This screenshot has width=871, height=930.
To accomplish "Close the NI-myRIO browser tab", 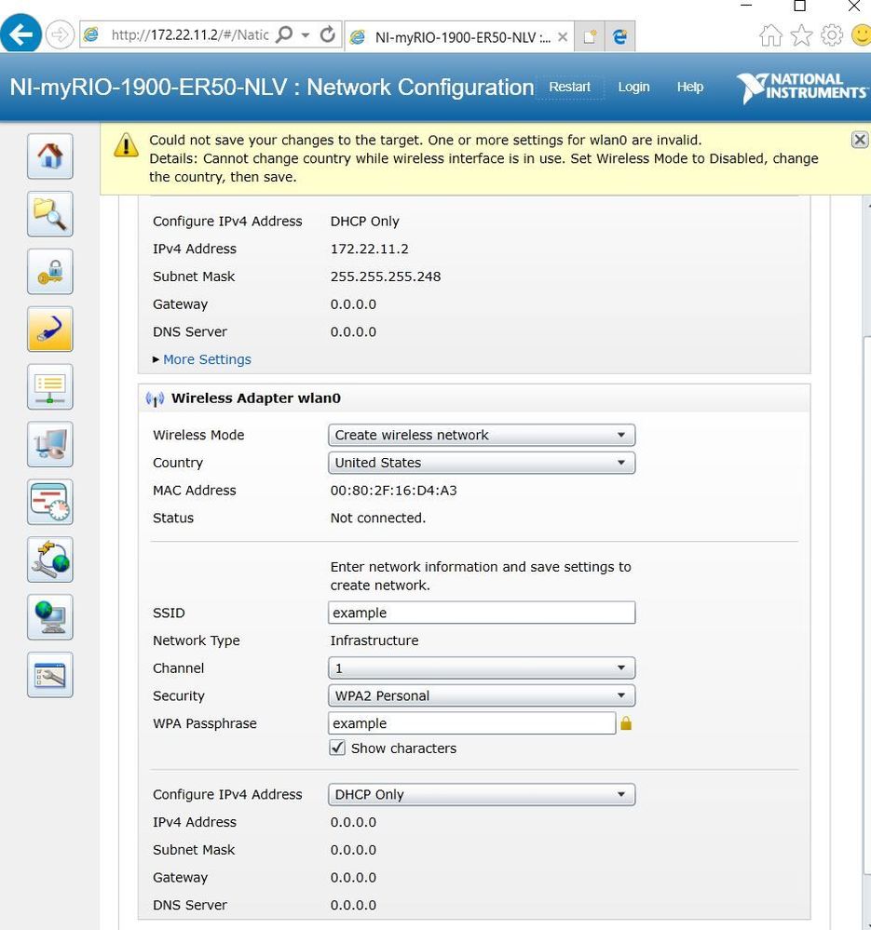I will [x=563, y=37].
